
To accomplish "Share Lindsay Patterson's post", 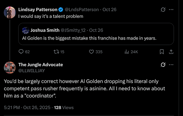I will pos(171,52).
